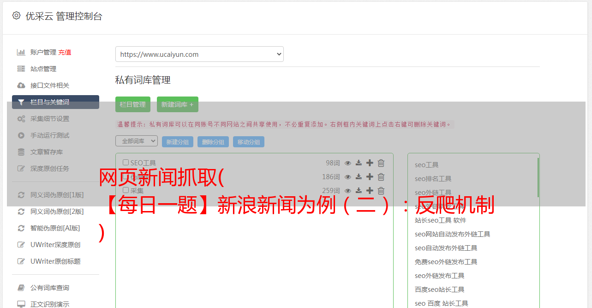Click the 深度原创任务 edit icon
The image size is (592, 308).
pyautogui.click(x=21, y=169)
